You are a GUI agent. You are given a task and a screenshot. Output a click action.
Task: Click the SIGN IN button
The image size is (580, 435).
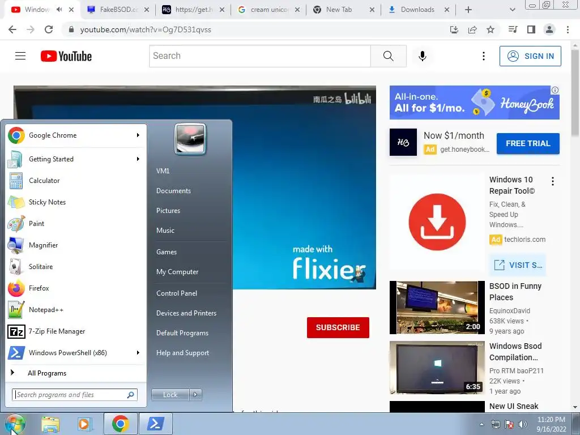(x=530, y=56)
